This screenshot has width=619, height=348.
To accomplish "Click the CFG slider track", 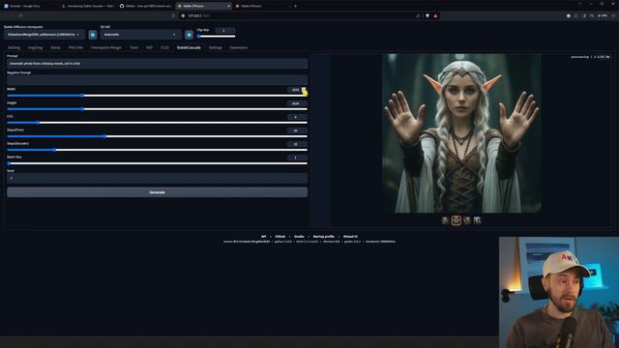I will pos(157,123).
